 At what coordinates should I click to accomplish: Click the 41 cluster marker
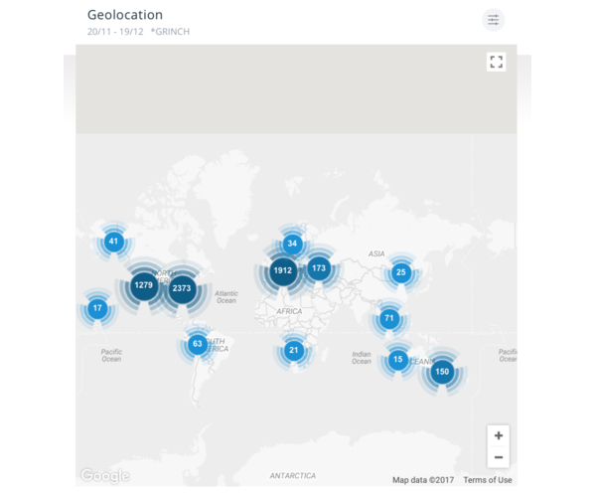[113, 242]
